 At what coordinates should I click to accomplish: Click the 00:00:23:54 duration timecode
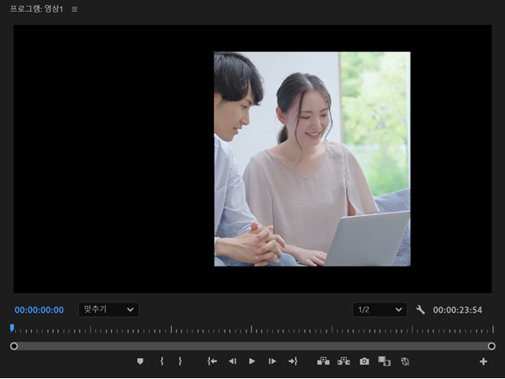point(457,310)
